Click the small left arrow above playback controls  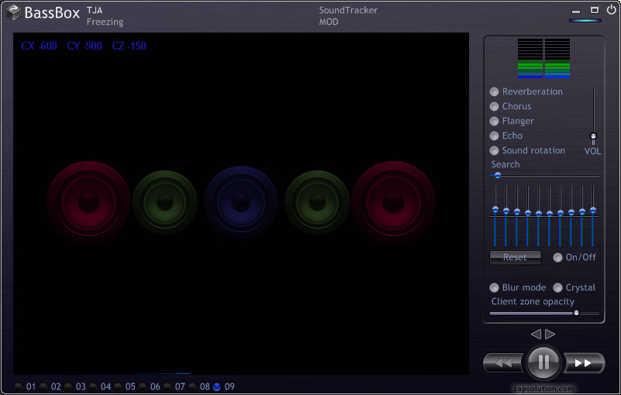[x=536, y=334]
